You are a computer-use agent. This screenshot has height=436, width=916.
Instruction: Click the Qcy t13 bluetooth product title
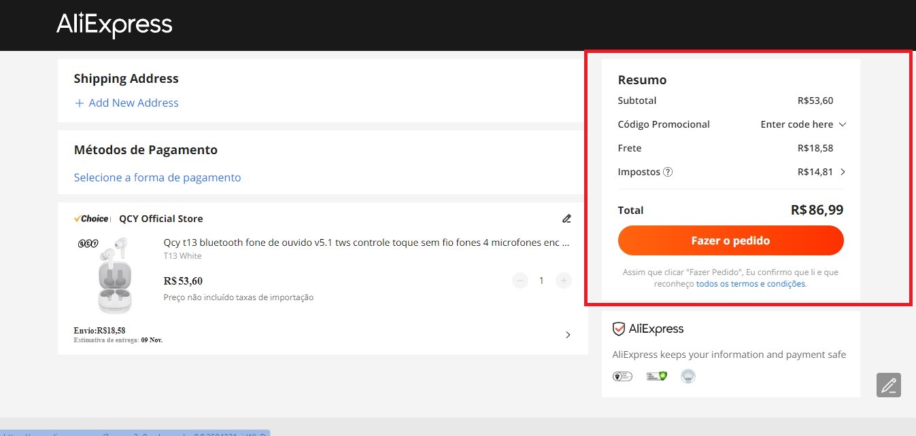pyautogui.click(x=367, y=242)
